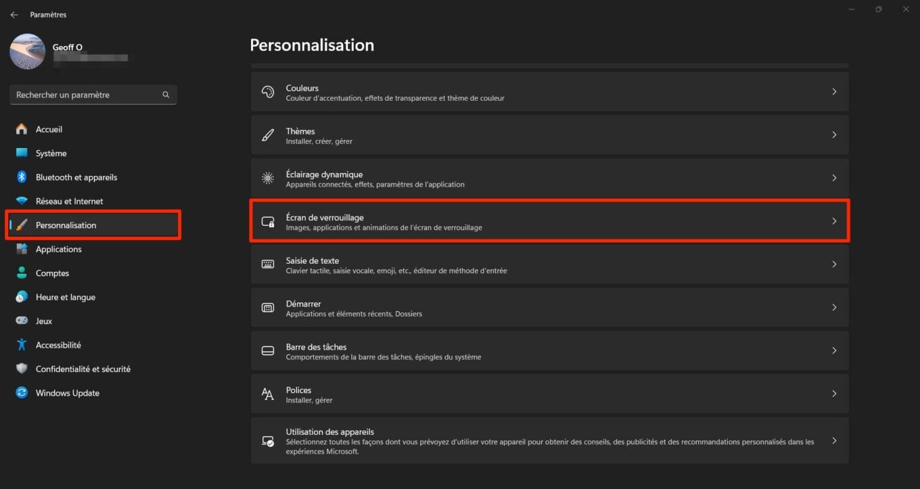
Task: Click the Applications sidebar icon
Action: click(x=22, y=249)
